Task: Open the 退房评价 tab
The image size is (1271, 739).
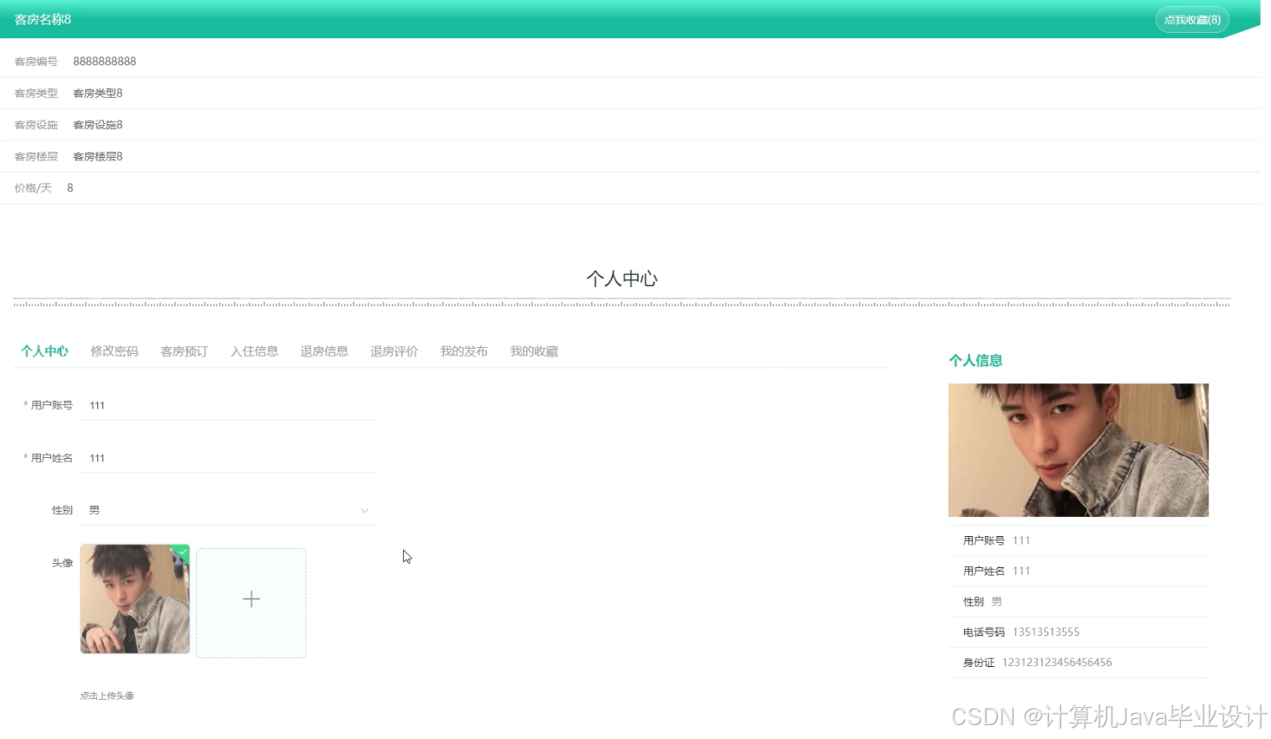Action: [394, 350]
